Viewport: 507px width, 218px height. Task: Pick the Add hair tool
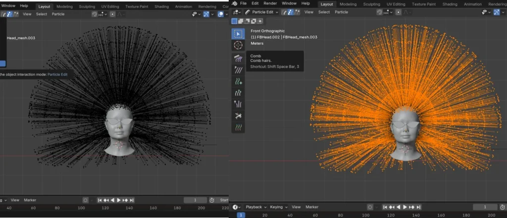pyautogui.click(x=238, y=81)
